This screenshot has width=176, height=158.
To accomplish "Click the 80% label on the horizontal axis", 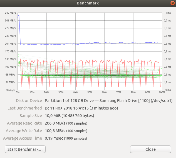I will tap(133, 93).
